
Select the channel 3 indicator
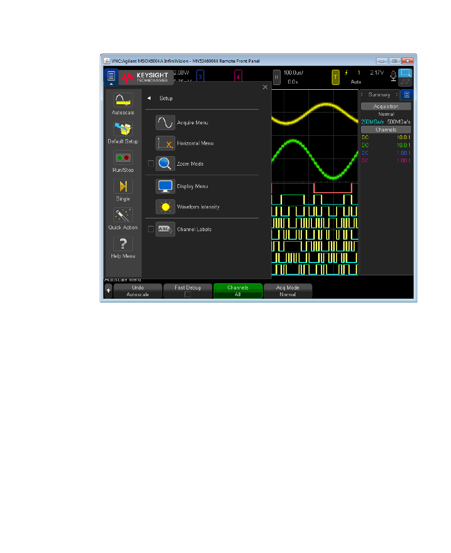tap(200, 76)
